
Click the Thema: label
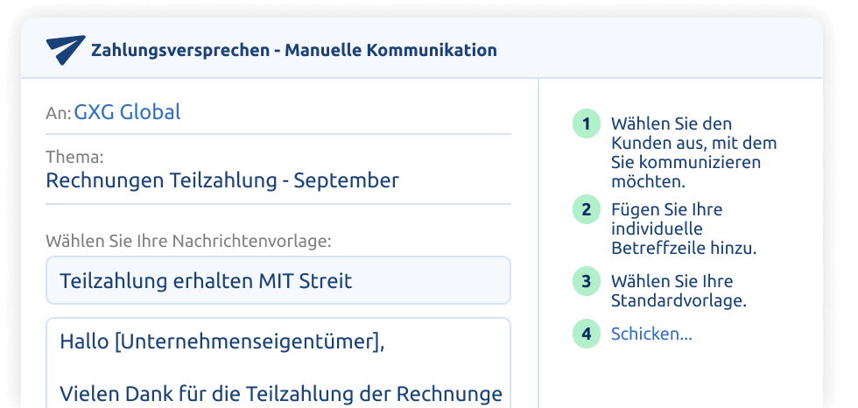[x=74, y=157]
